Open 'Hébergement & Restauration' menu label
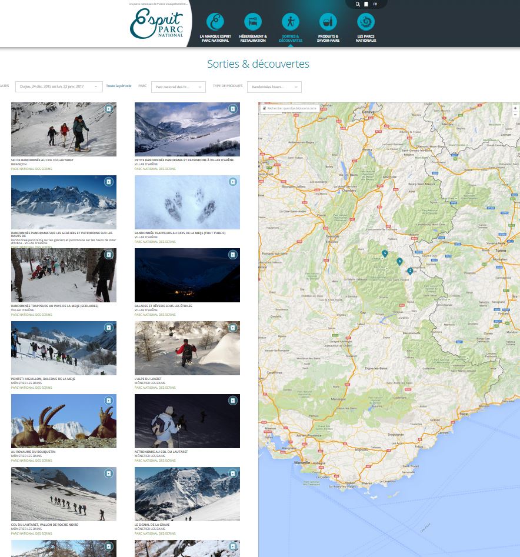 253,38
